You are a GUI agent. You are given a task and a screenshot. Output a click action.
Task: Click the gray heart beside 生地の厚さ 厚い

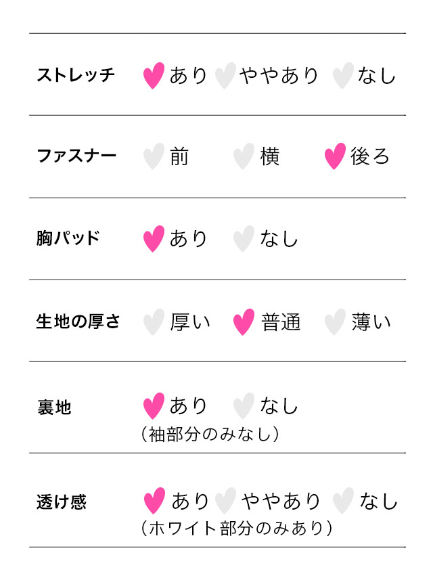[x=154, y=322]
